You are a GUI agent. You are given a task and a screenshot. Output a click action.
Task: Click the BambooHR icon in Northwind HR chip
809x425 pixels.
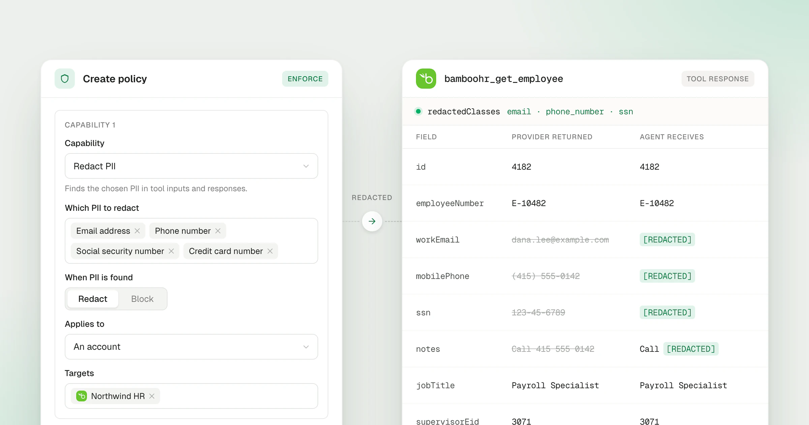point(82,396)
